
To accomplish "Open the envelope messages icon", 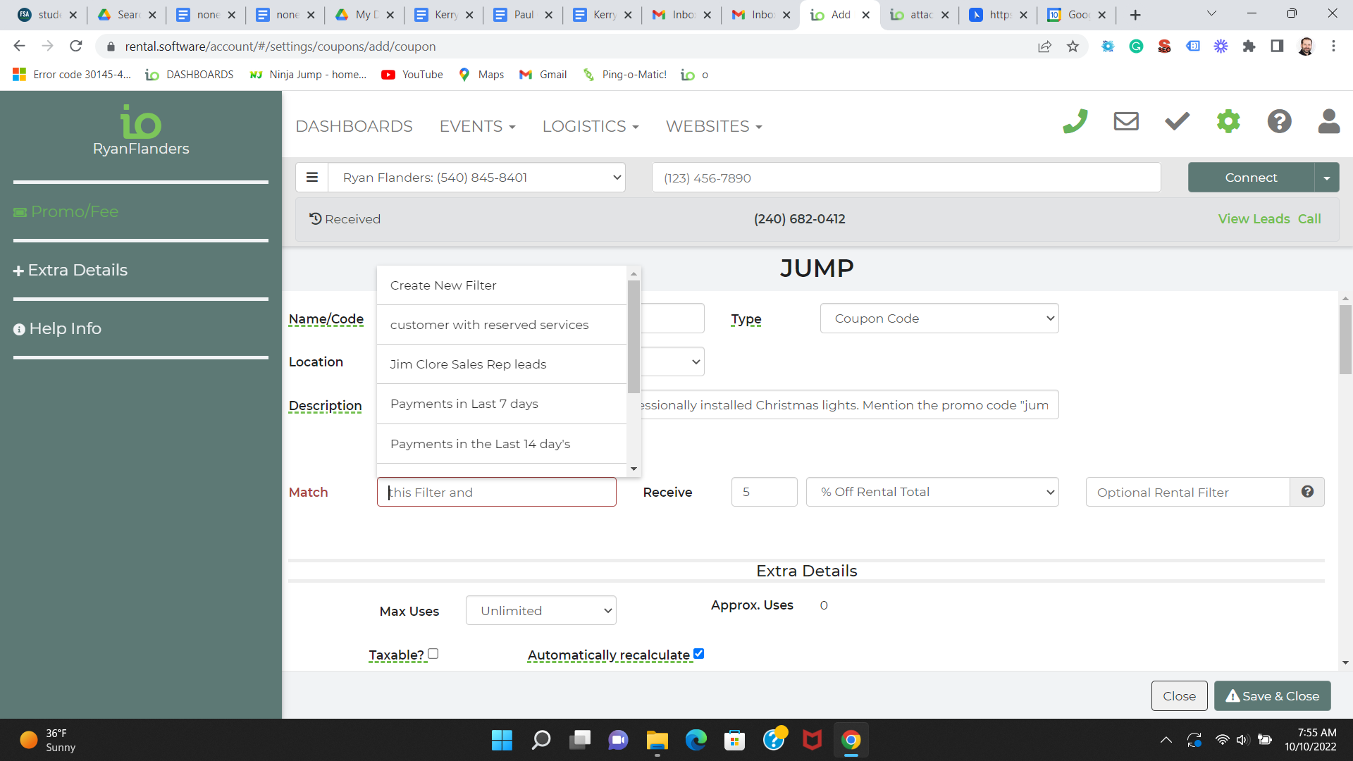I will pyautogui.click(x=1126, y=122).
